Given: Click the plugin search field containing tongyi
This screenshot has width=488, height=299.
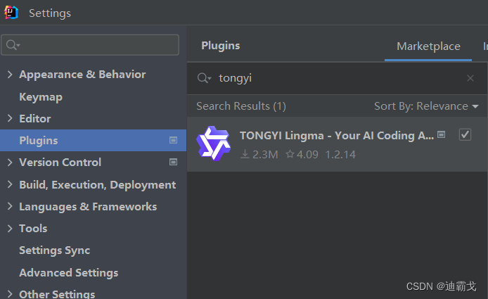Looking at the screenshot, I should point(337,78).
